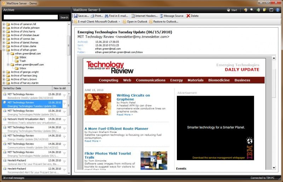Click Download the service management whitepaper ad link
The height and width of the screenshot is (182, 283).
pyautogui.click(x=219, y=158)
